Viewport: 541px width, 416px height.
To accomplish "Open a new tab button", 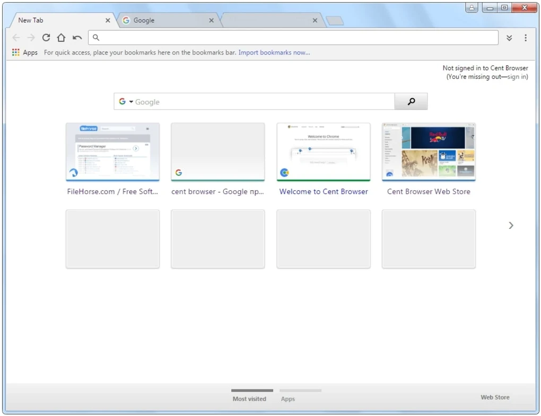I will 335,21.
